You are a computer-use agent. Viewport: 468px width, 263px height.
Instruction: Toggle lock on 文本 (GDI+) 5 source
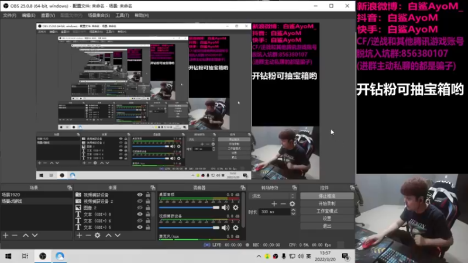(x=148, y=227)
